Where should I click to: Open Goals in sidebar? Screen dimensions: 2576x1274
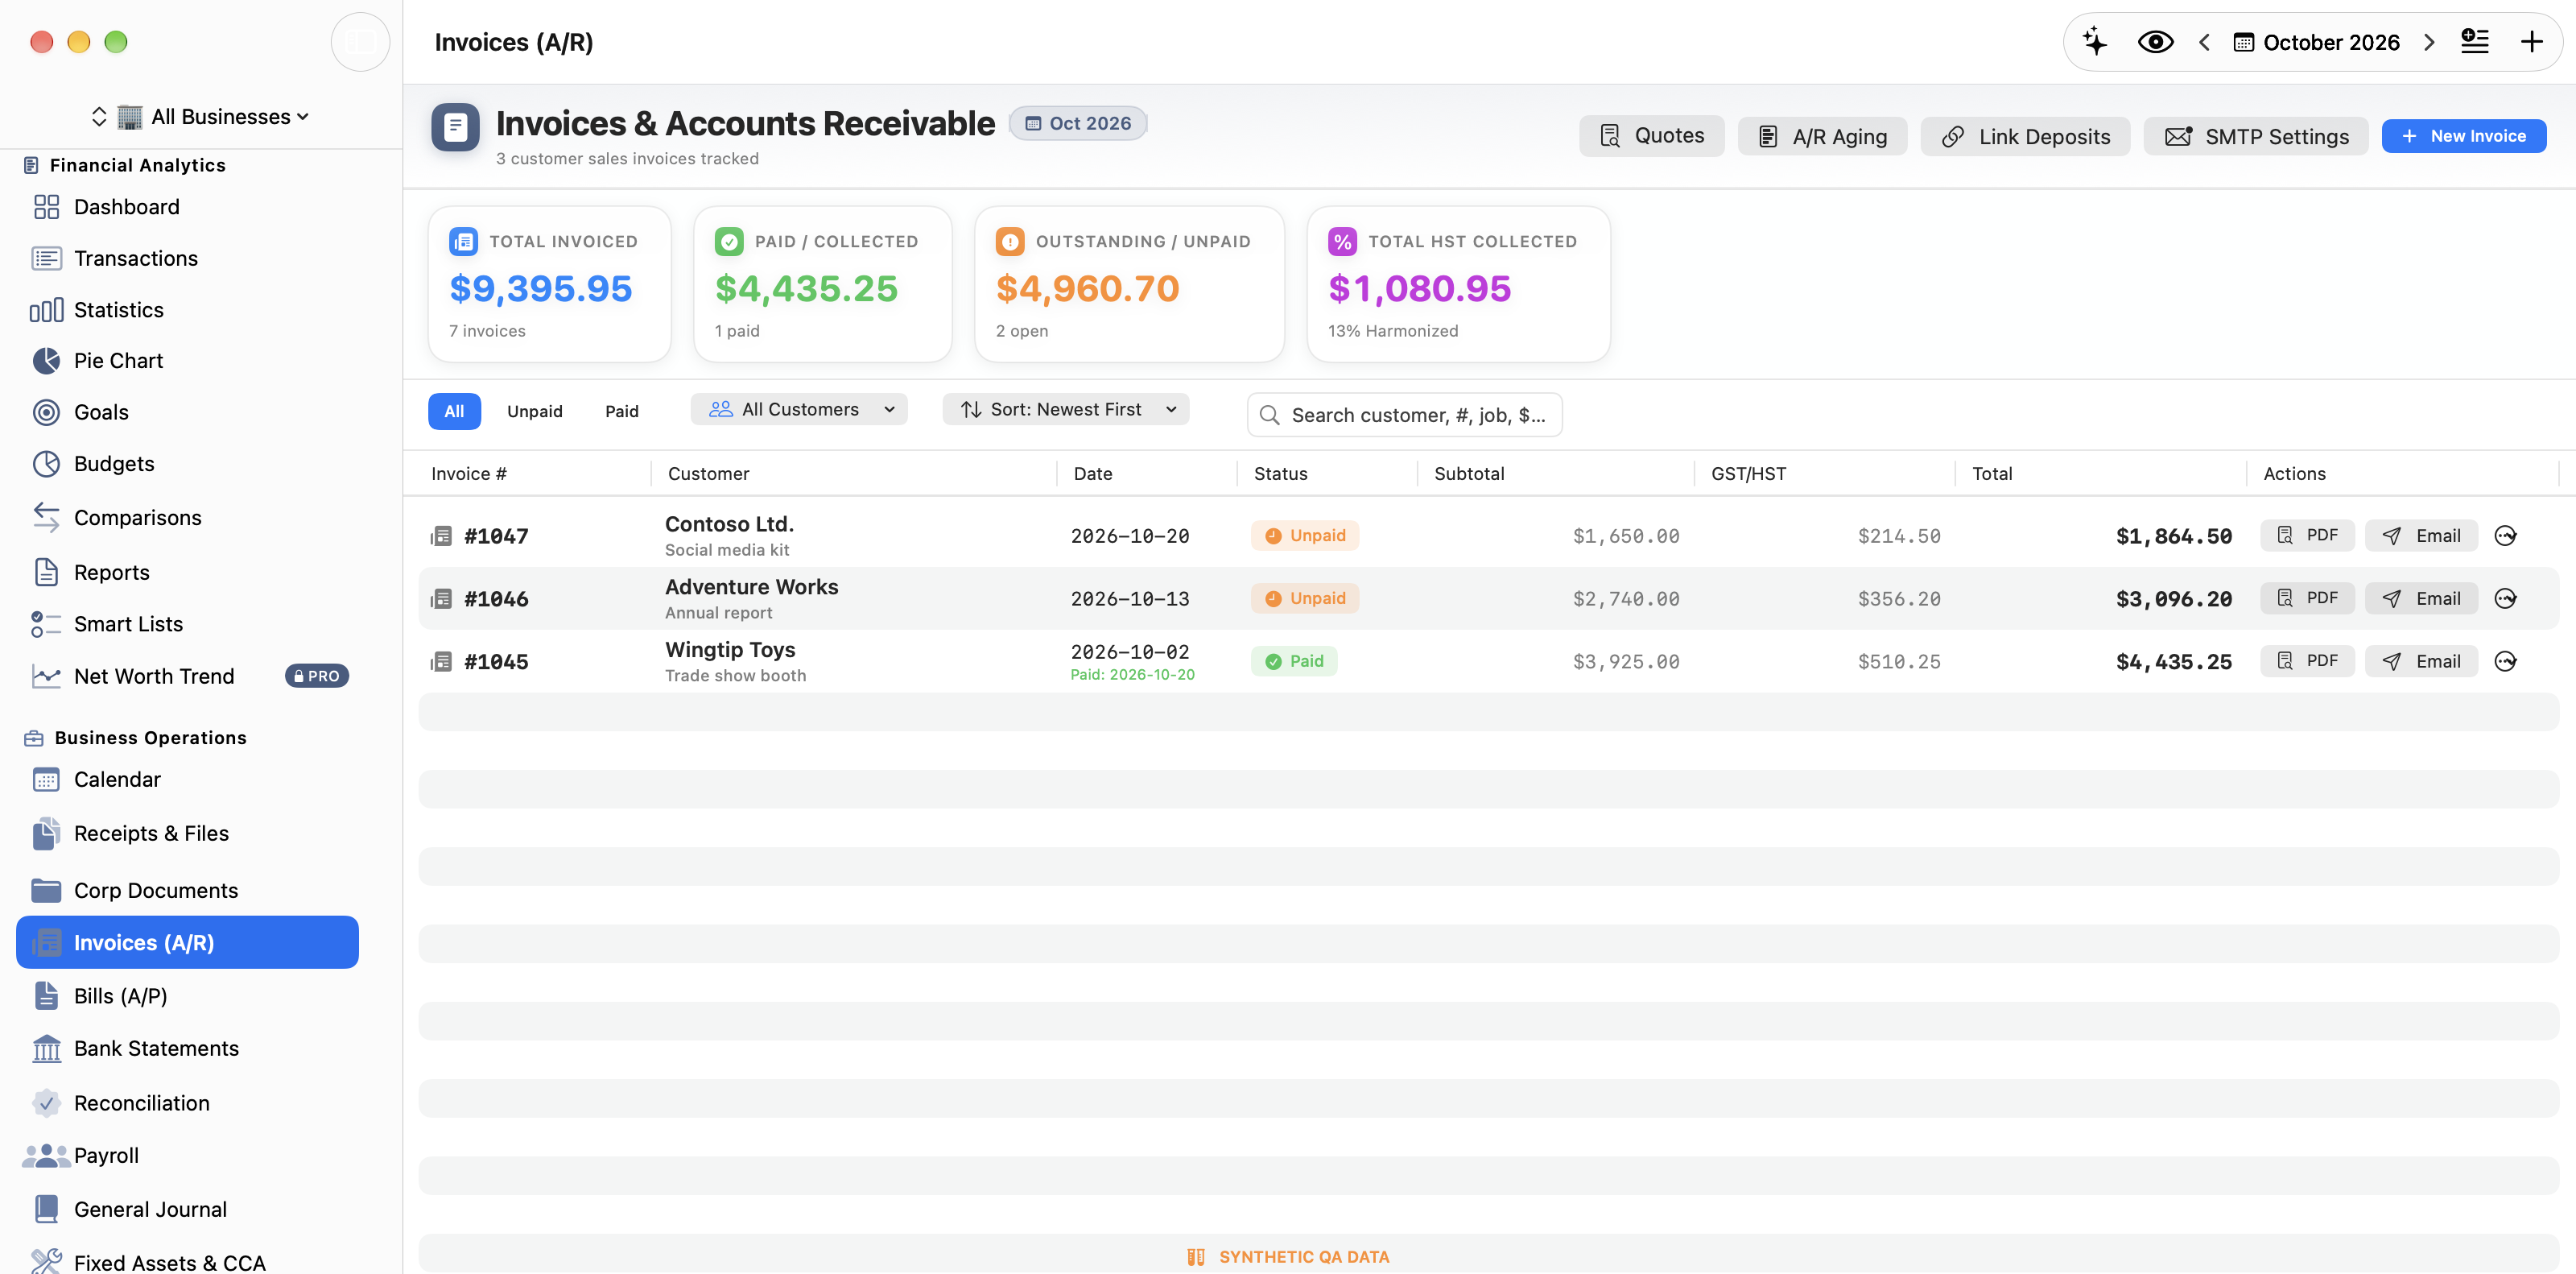188,412
